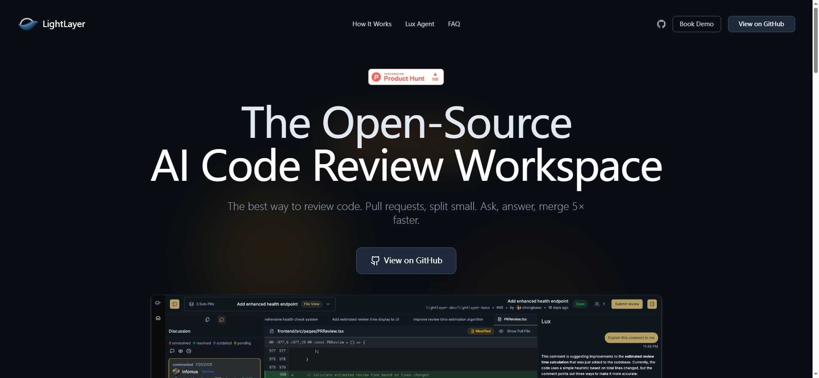Click the GitHub octocat icon in hero button

point(375,261)
